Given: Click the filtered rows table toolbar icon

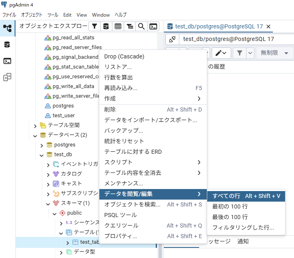Looking at the screenshot, I should pos(130,26).
